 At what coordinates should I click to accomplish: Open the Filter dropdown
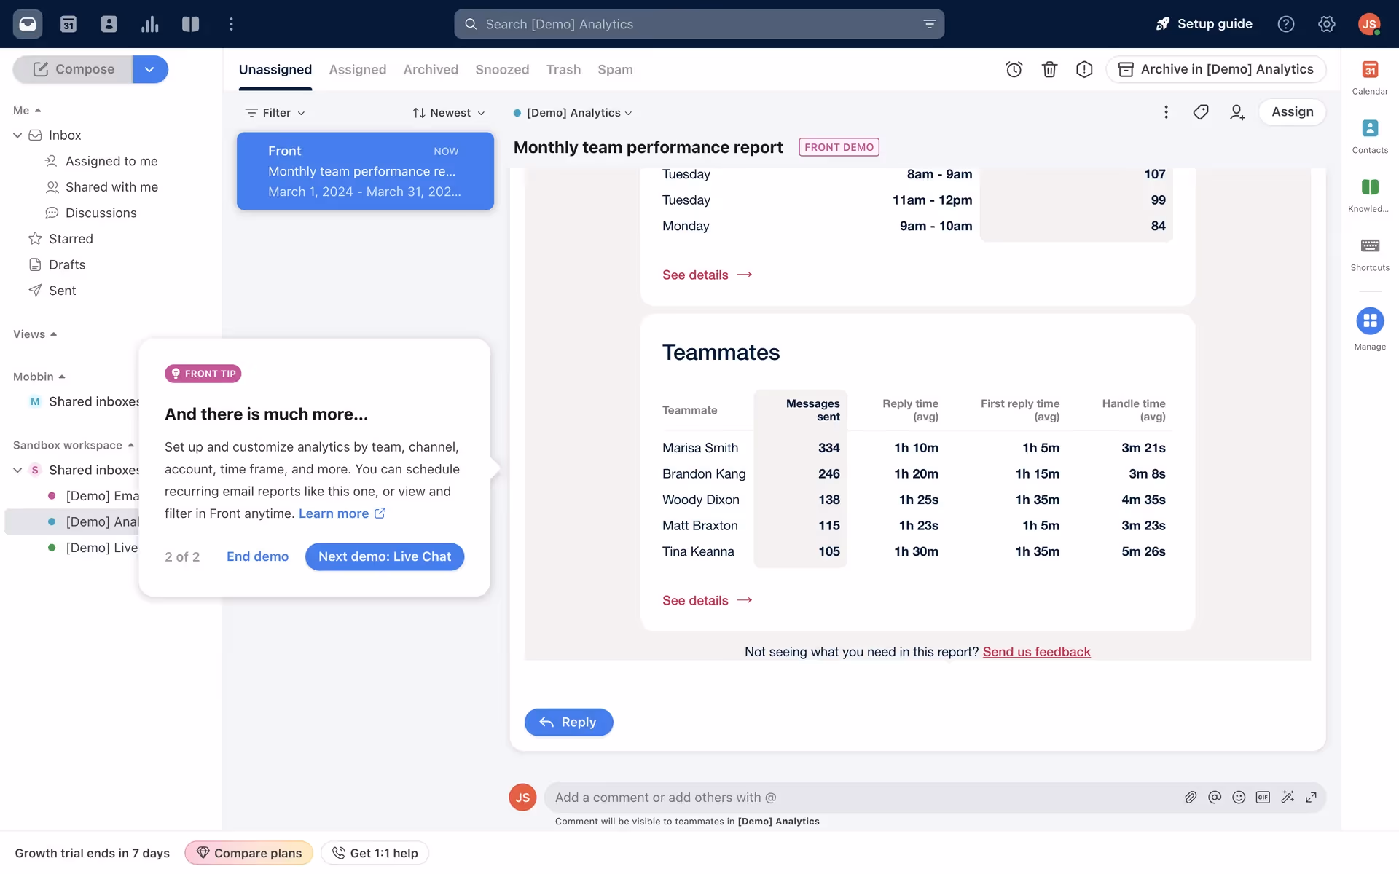click(x=275, y=113)
